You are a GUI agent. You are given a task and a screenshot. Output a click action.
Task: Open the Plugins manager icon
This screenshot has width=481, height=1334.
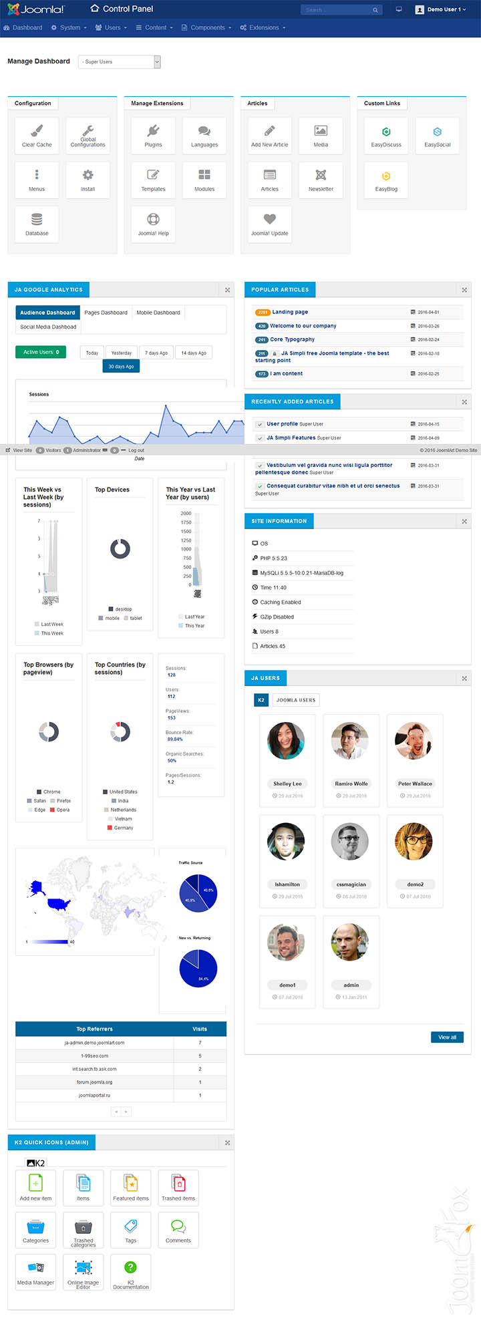[153, 136]
